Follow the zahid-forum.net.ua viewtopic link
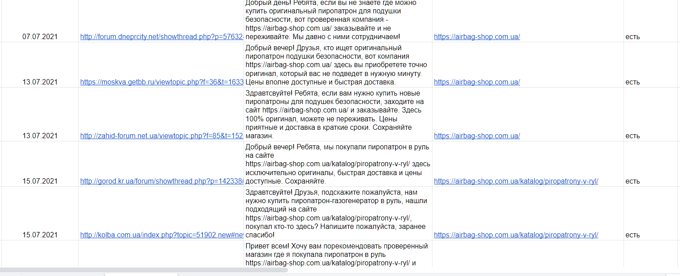 [162, 136]
